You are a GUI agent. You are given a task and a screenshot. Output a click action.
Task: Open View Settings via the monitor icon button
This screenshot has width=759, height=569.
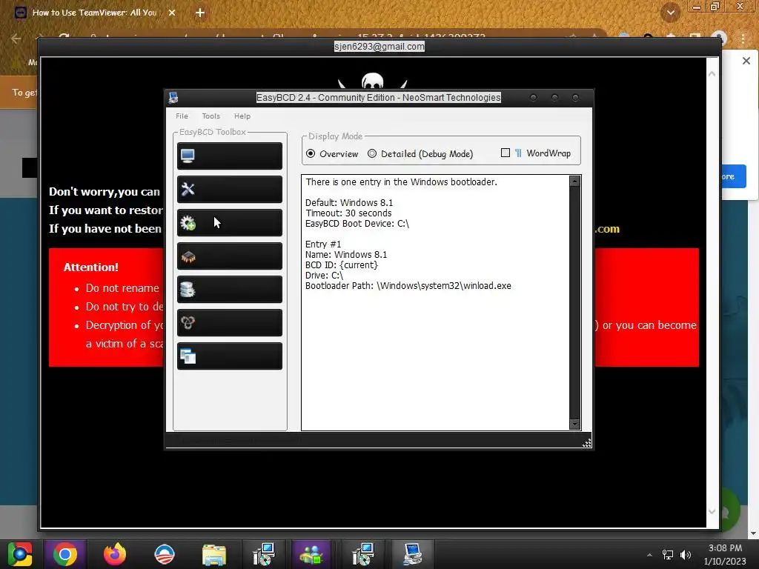pos(230,156)
